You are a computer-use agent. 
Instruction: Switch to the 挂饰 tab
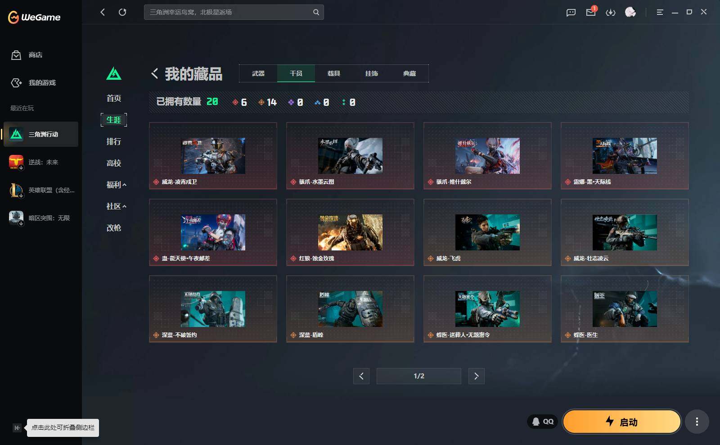372,73
